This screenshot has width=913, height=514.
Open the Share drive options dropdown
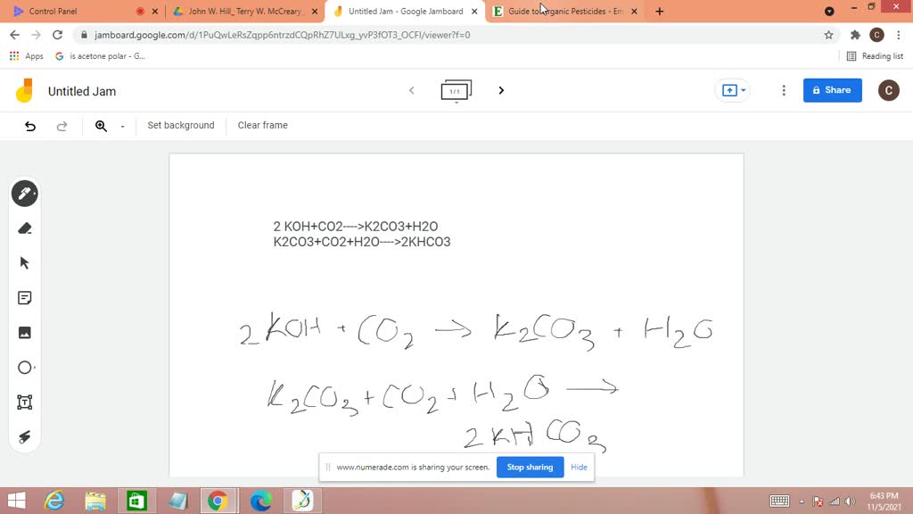(742, 90)
